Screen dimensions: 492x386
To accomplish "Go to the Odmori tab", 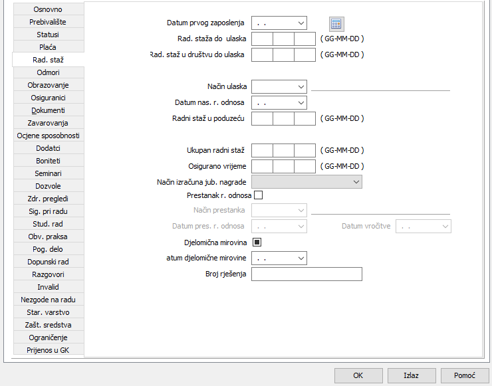I will (48, 72).
